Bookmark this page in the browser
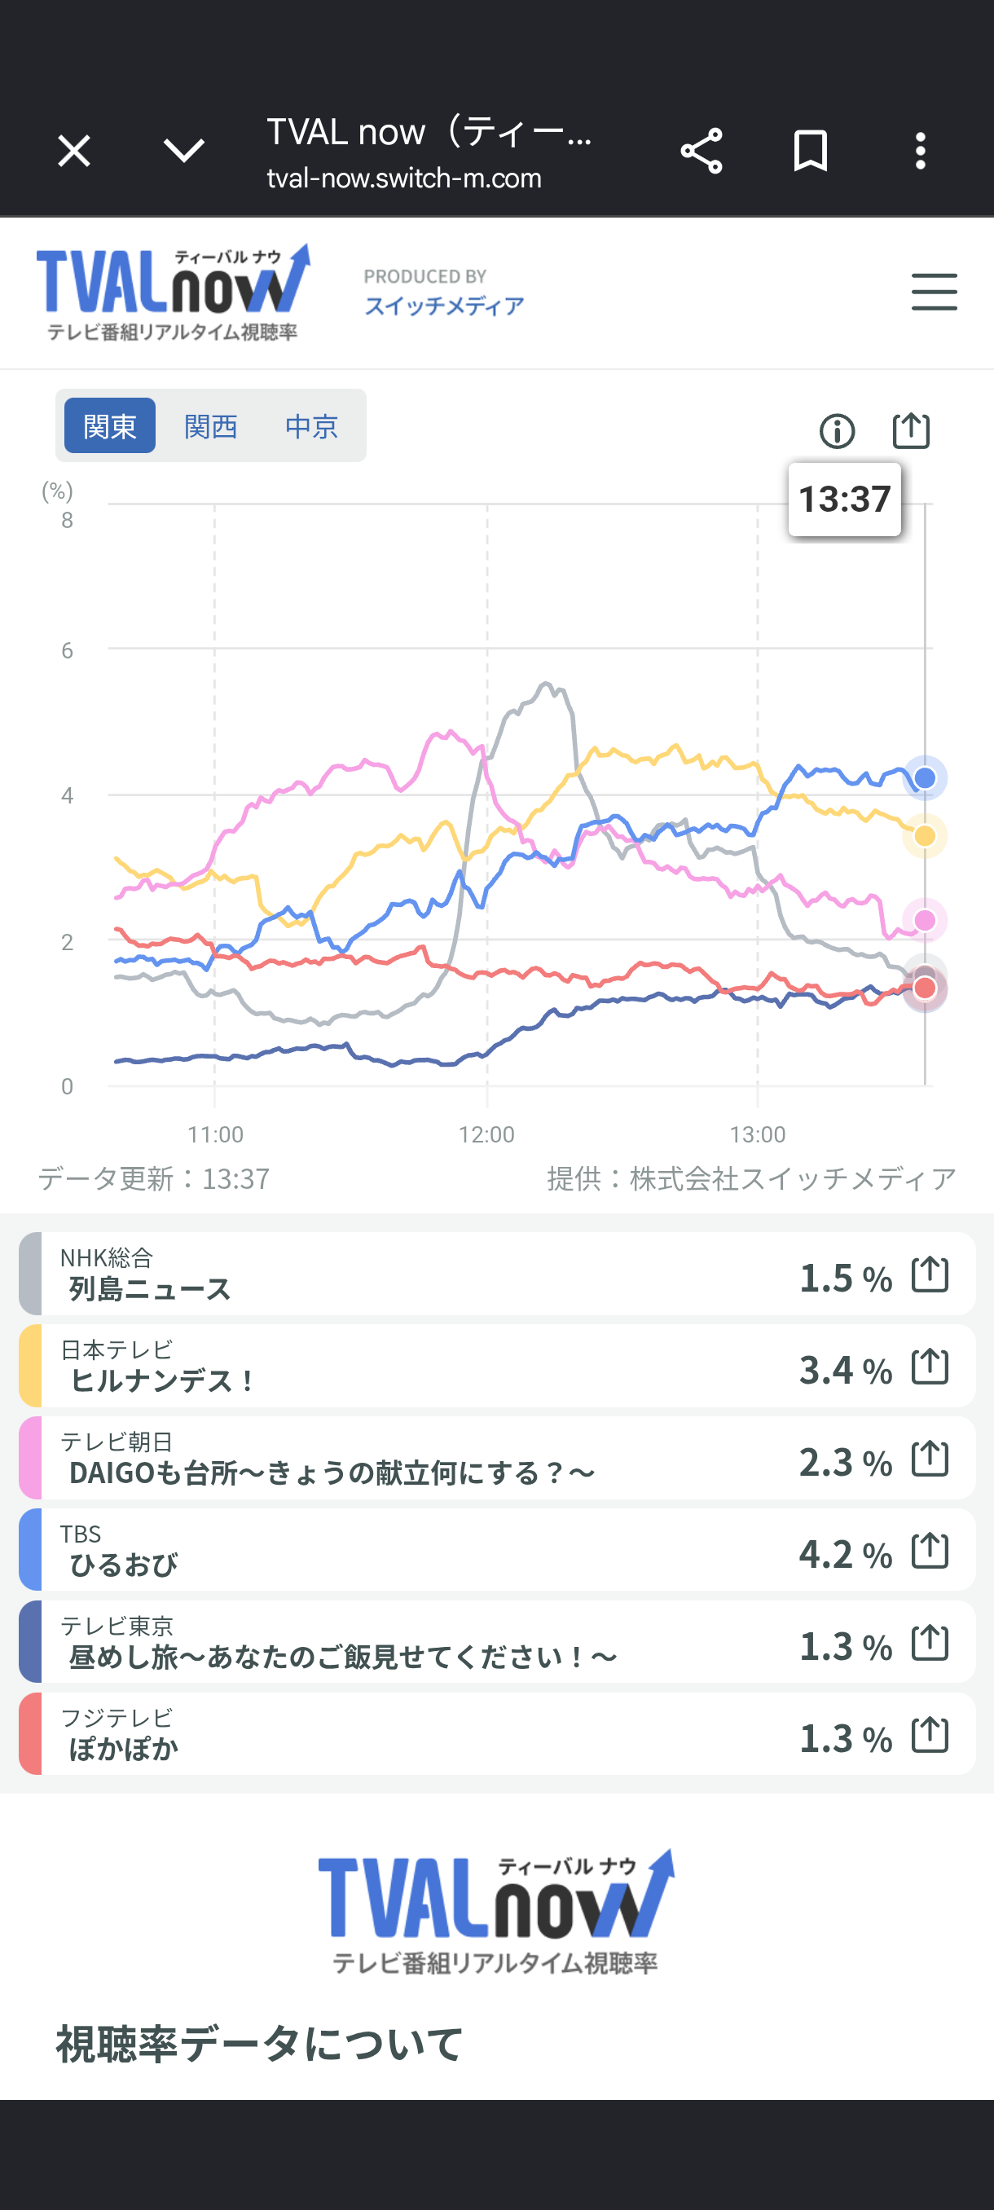The image size is (994, 2210). pyautogui.click(x=811, y=151)
